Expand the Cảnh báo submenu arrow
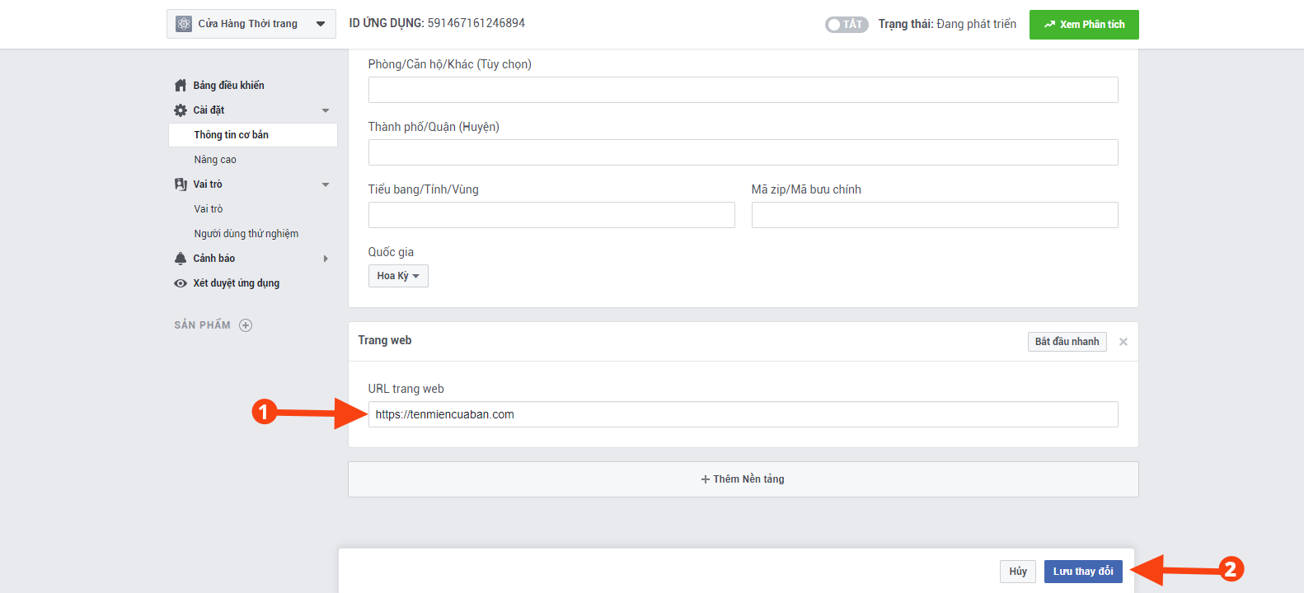This screenshot has height=593, width=1304. tap(326, 259)
